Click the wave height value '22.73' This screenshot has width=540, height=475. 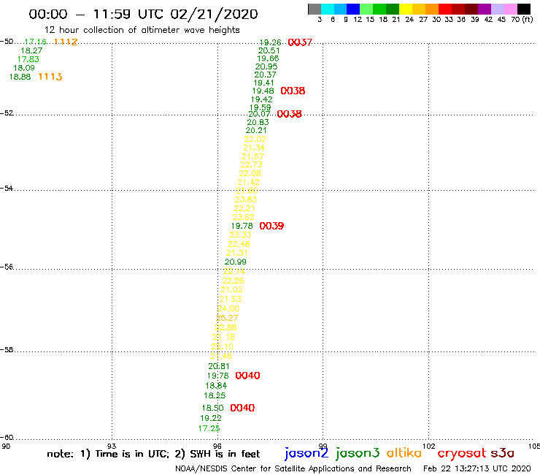coord(252,164)
